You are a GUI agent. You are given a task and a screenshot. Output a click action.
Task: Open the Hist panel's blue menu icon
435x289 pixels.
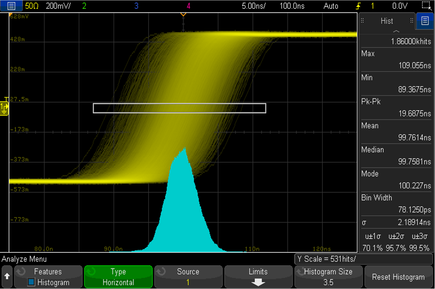[x=425, y=21]
